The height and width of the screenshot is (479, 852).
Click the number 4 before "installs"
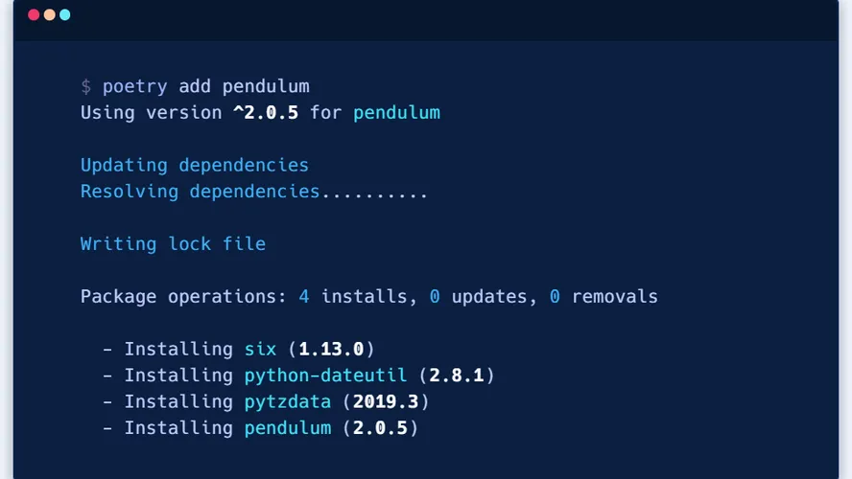coord(304,296)
